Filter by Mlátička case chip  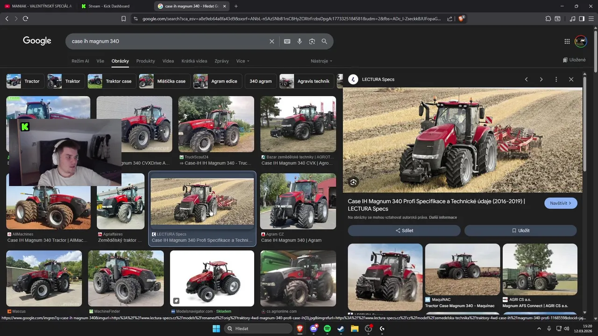coord(164,81)
